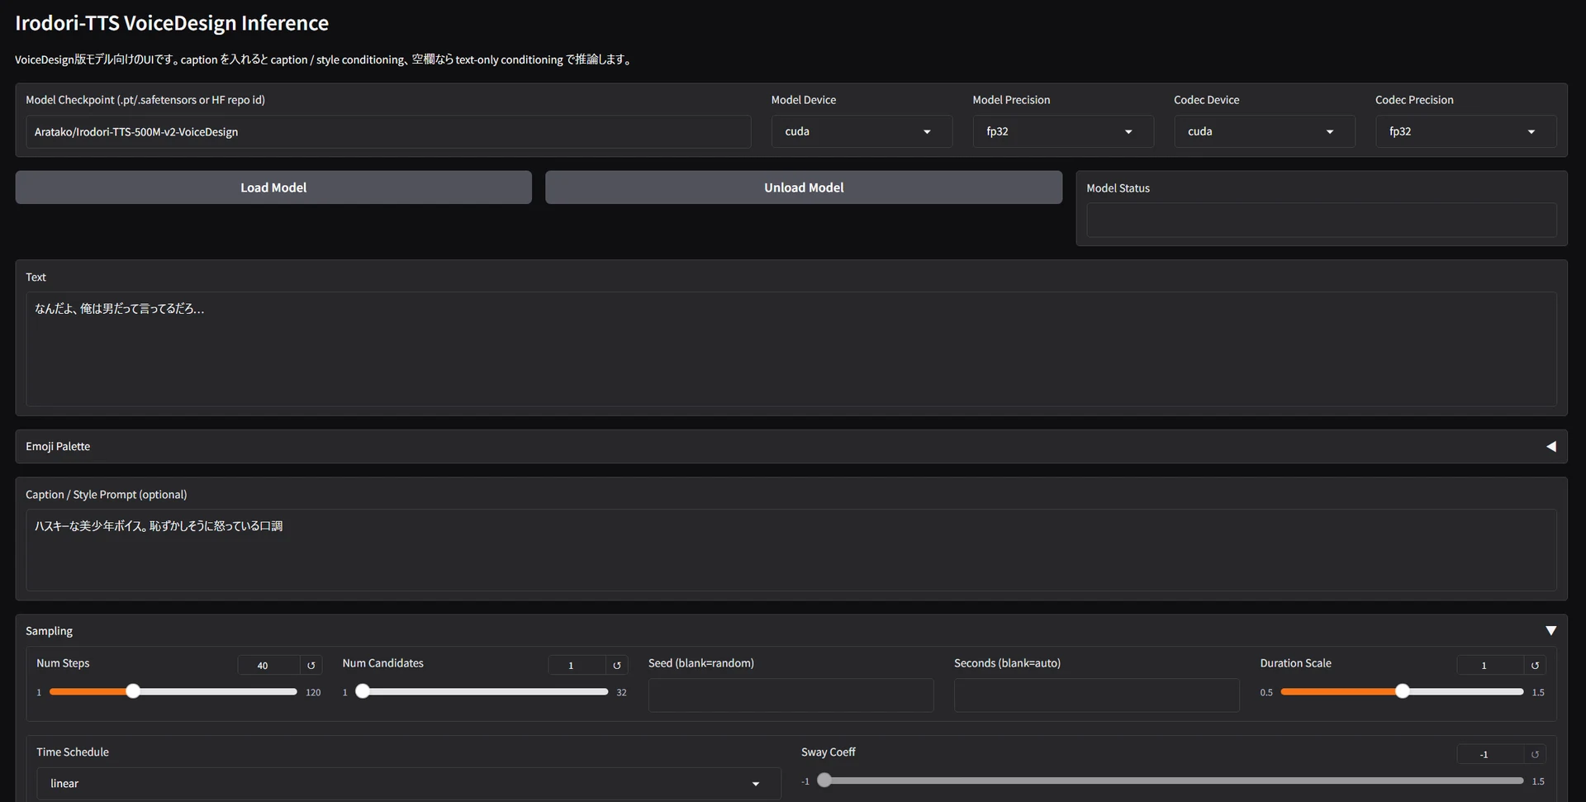Open the Model Precision dropdown

coord(1063,132)
